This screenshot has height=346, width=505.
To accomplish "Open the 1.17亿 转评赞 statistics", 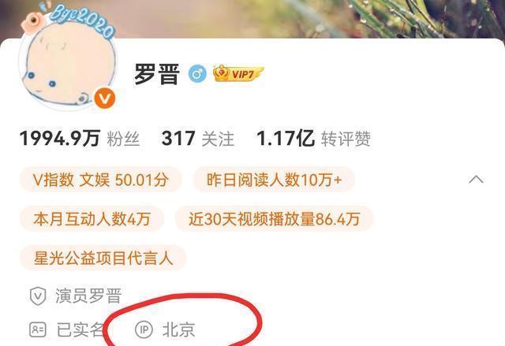I will pyautogui.click(x=313, y=139).
